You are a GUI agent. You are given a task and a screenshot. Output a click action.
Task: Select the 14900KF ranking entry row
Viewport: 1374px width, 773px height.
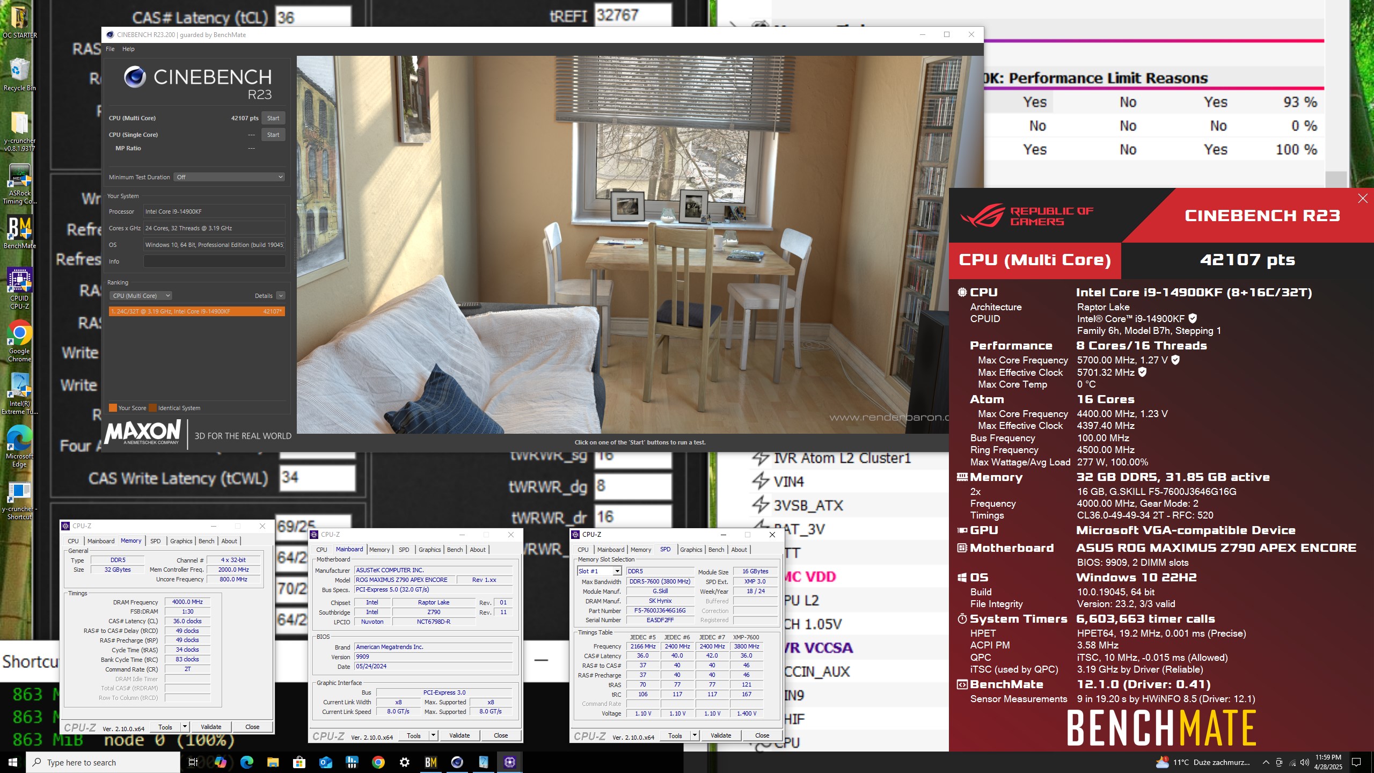tap(196, 311)
